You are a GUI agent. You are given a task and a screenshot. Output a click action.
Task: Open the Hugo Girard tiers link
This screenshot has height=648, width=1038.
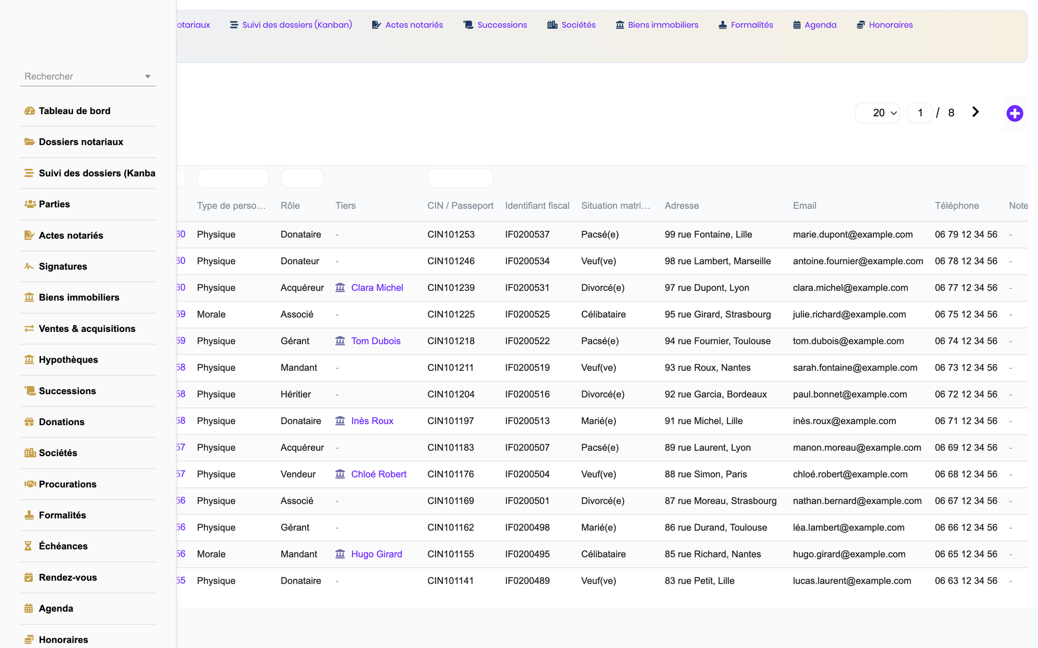point(377,554)
